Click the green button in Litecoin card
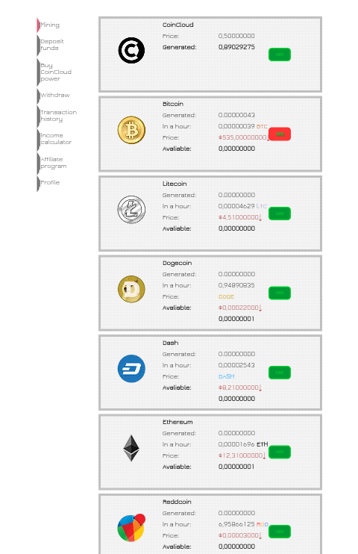The width and height of the screenshot is (358, 554). point(280,214)
